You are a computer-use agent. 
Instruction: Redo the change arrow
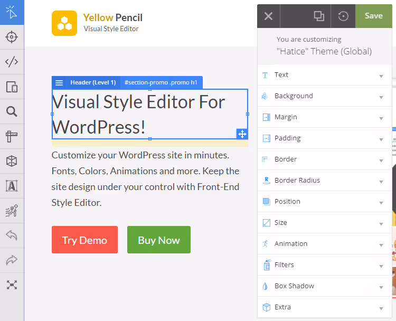pyautogui.click(x=12, y=260)
